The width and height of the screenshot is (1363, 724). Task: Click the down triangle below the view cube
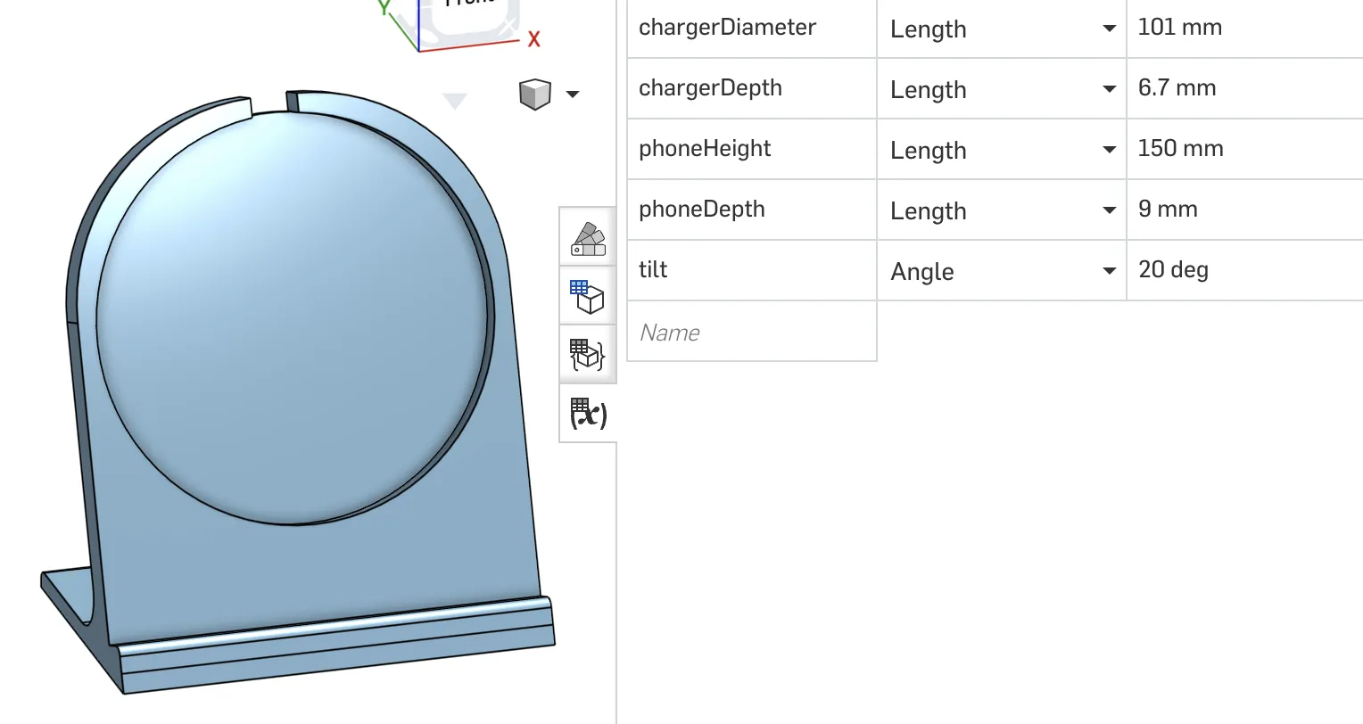click(455, 102)
